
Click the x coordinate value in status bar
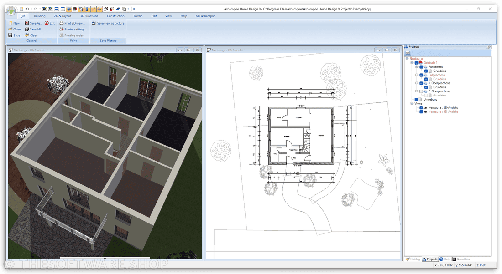click(x=444, y=265)
